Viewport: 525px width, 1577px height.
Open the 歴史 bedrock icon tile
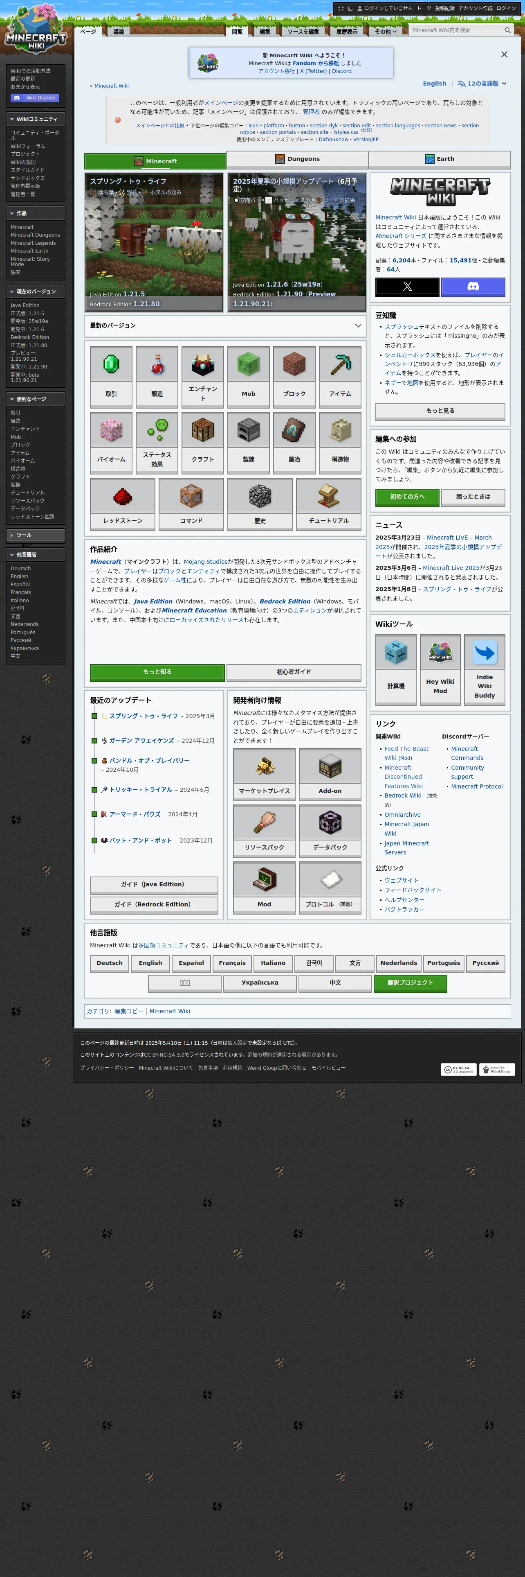pos(260,504)
